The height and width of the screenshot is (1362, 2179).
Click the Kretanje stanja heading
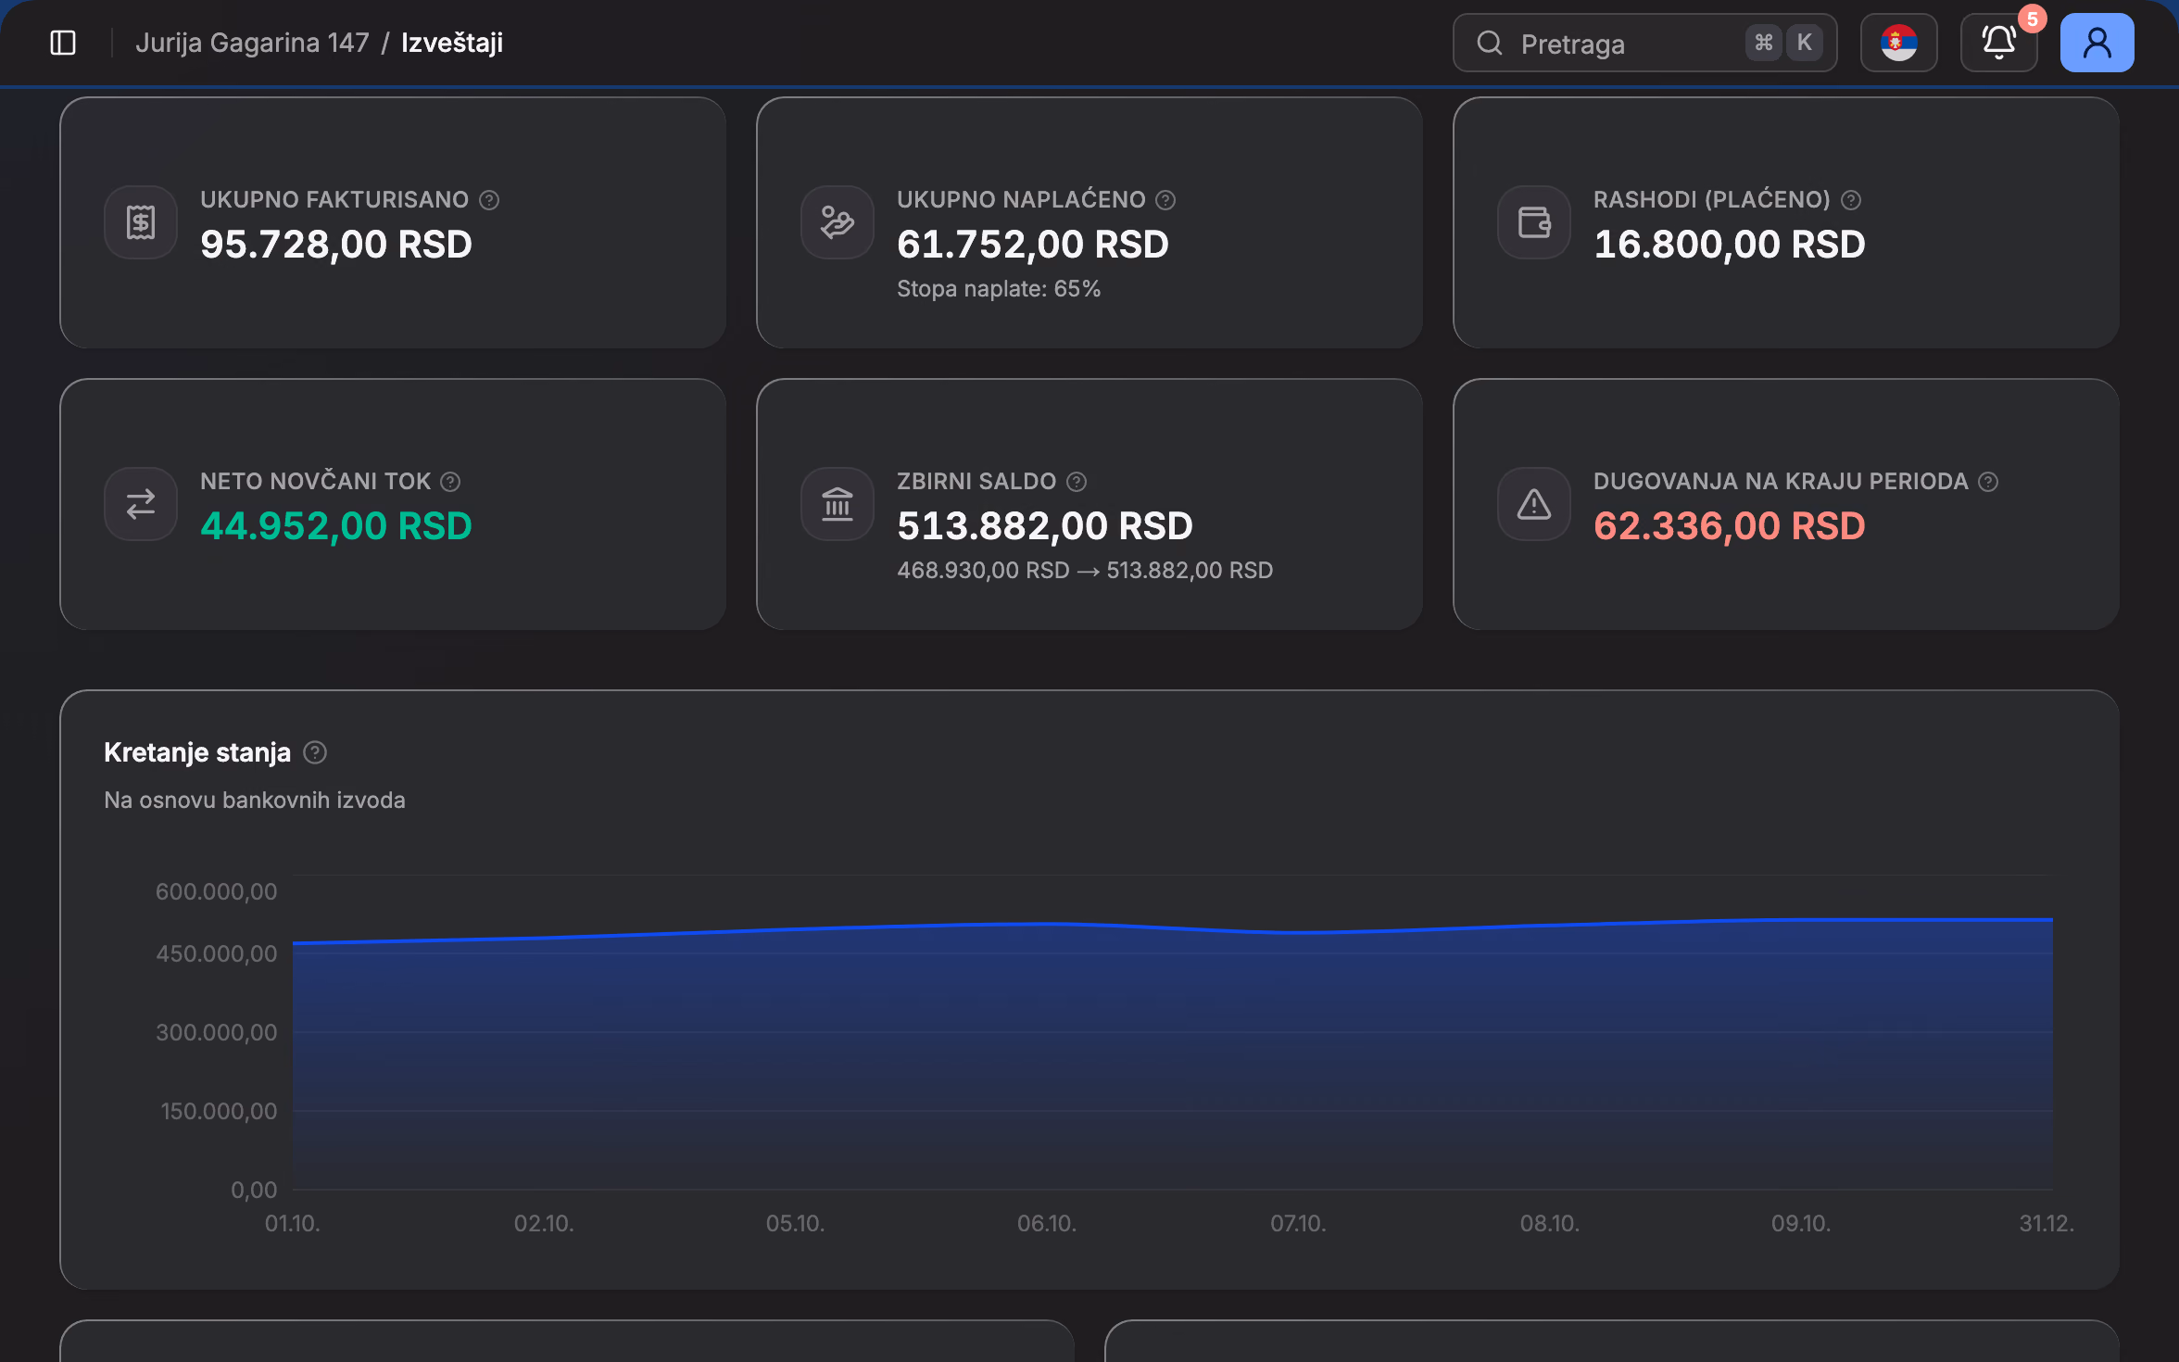tap(197, 752)
